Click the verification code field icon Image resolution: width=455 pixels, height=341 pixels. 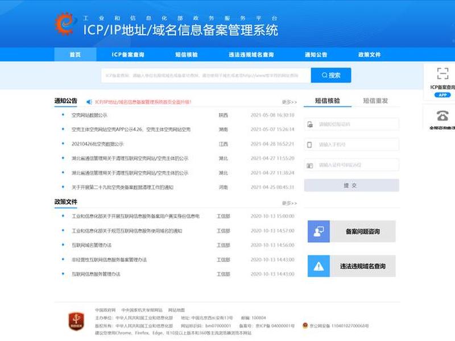click(310, 124)
